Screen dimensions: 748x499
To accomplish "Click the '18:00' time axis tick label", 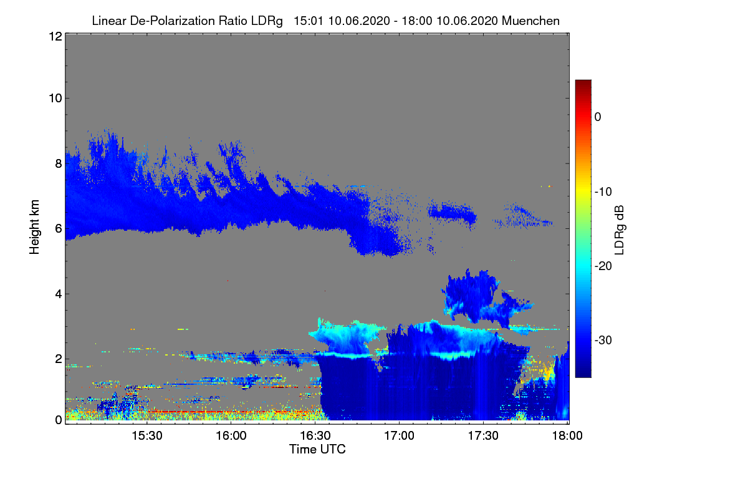I will pos(567,436).
